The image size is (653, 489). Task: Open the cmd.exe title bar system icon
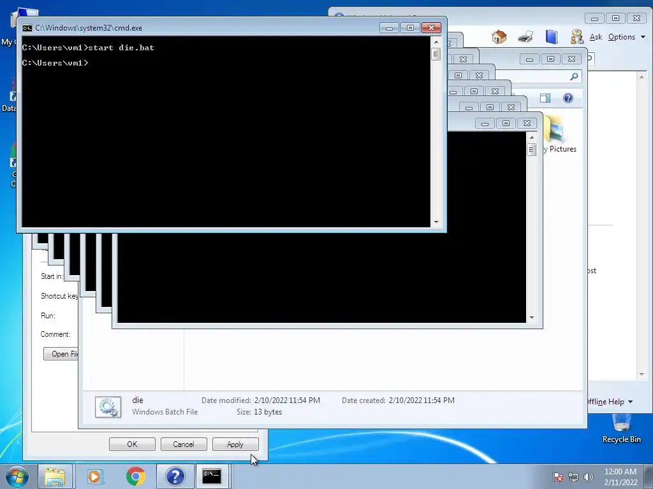tap(27, 28)
